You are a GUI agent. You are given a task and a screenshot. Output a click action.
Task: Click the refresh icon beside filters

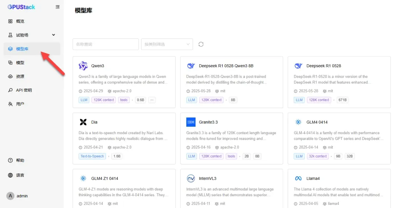(x=201, y=44)
